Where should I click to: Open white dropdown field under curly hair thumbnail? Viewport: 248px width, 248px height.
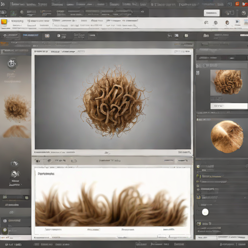point(229,106)
